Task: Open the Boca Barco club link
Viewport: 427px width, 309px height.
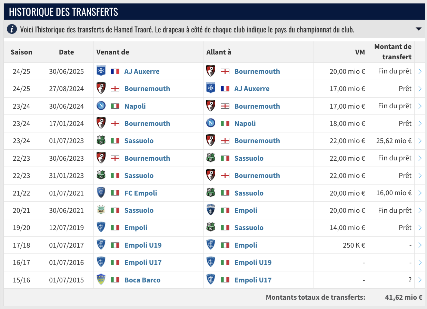Action: click(x=142, y=280)
